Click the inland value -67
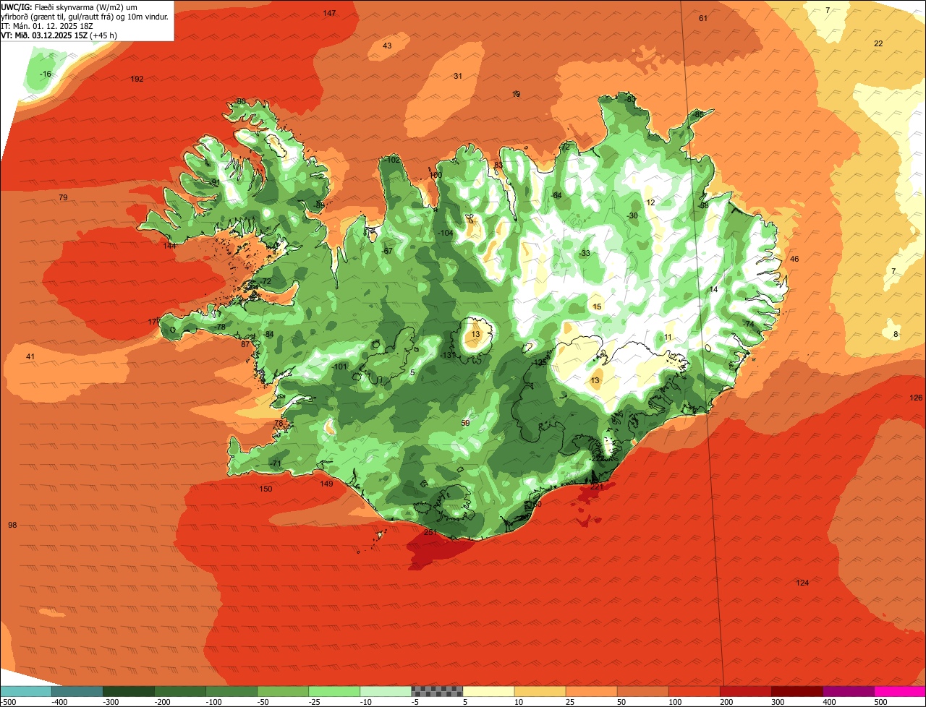 (387, 251)
